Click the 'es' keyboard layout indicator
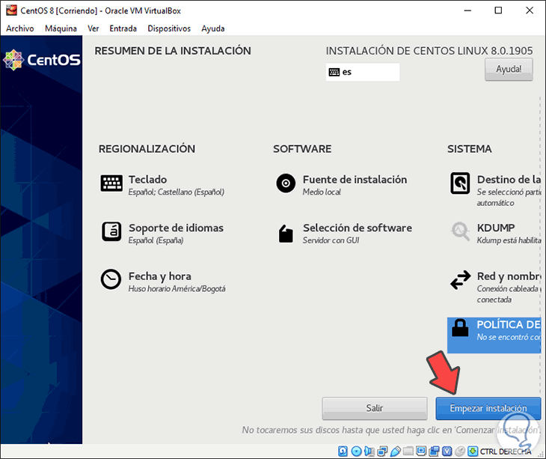This screenshot has width=546, height=459. point(363,72)
